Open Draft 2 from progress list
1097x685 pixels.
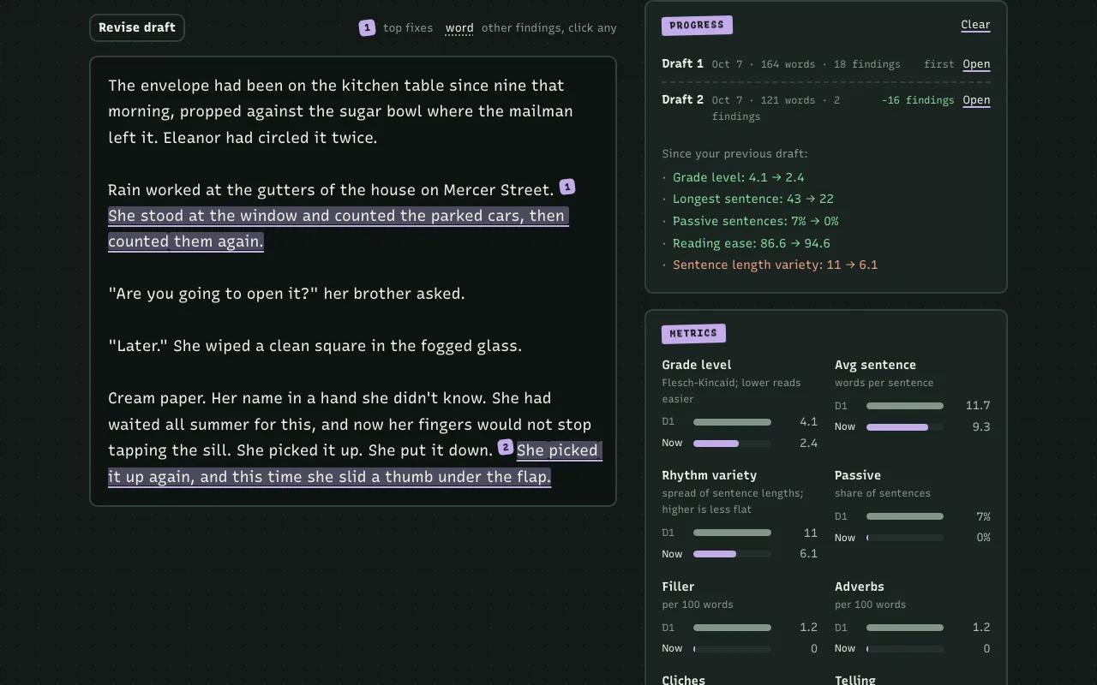pyautogui.click(x=976, y=100)
